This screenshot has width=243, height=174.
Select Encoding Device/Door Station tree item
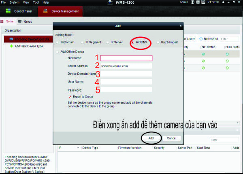pyautogui.click(x=28, y=39)
